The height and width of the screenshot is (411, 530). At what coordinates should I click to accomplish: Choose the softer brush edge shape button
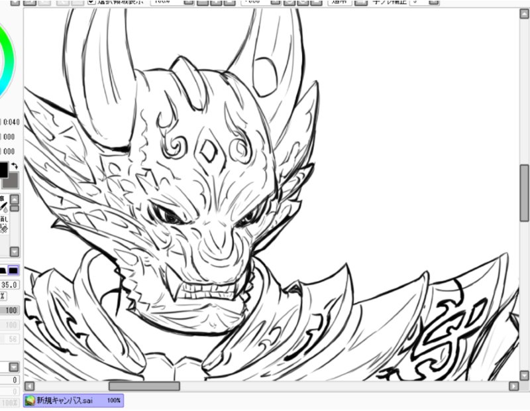[3, 270]
